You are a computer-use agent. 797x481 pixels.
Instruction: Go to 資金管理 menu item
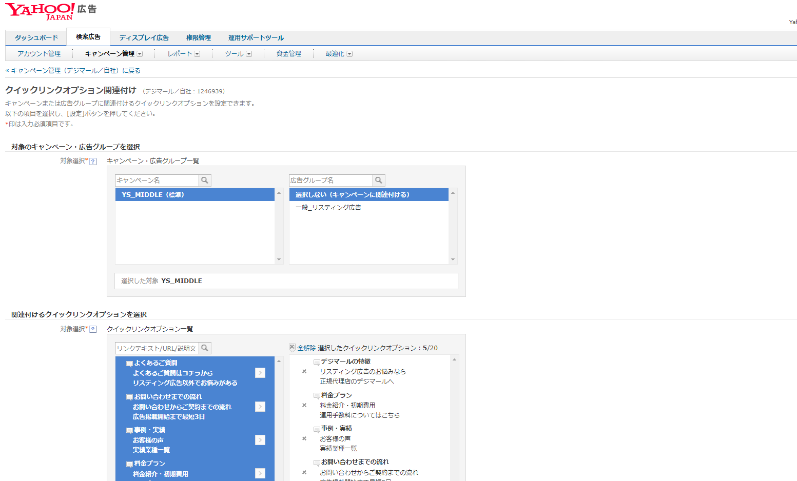(289, 53)
